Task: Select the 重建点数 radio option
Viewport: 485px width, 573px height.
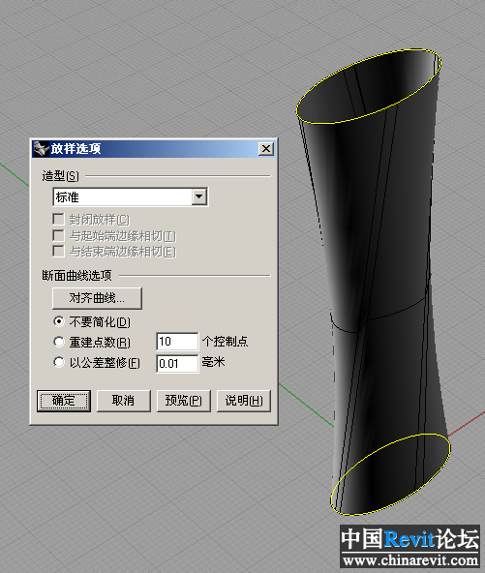Action: pyautogui.click(x=58, y=342)
